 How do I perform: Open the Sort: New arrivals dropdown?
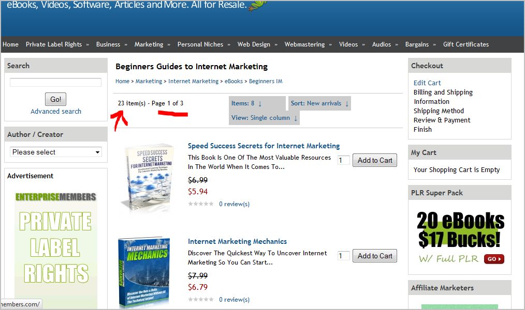tap(319, 103)
